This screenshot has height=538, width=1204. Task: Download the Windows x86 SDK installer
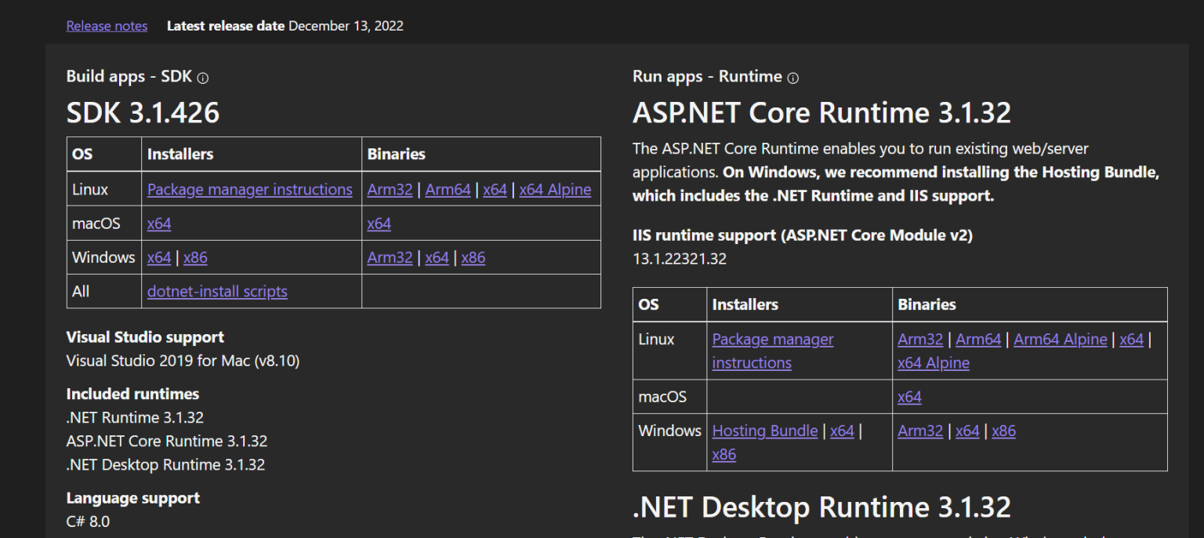click(x=195, y=257)
